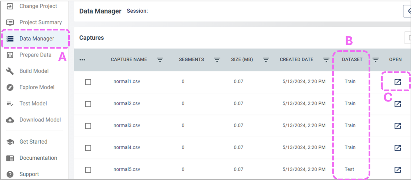Click the Download Model cloud icon
This screenshot has width=411, height=180.
coord(10,120)
